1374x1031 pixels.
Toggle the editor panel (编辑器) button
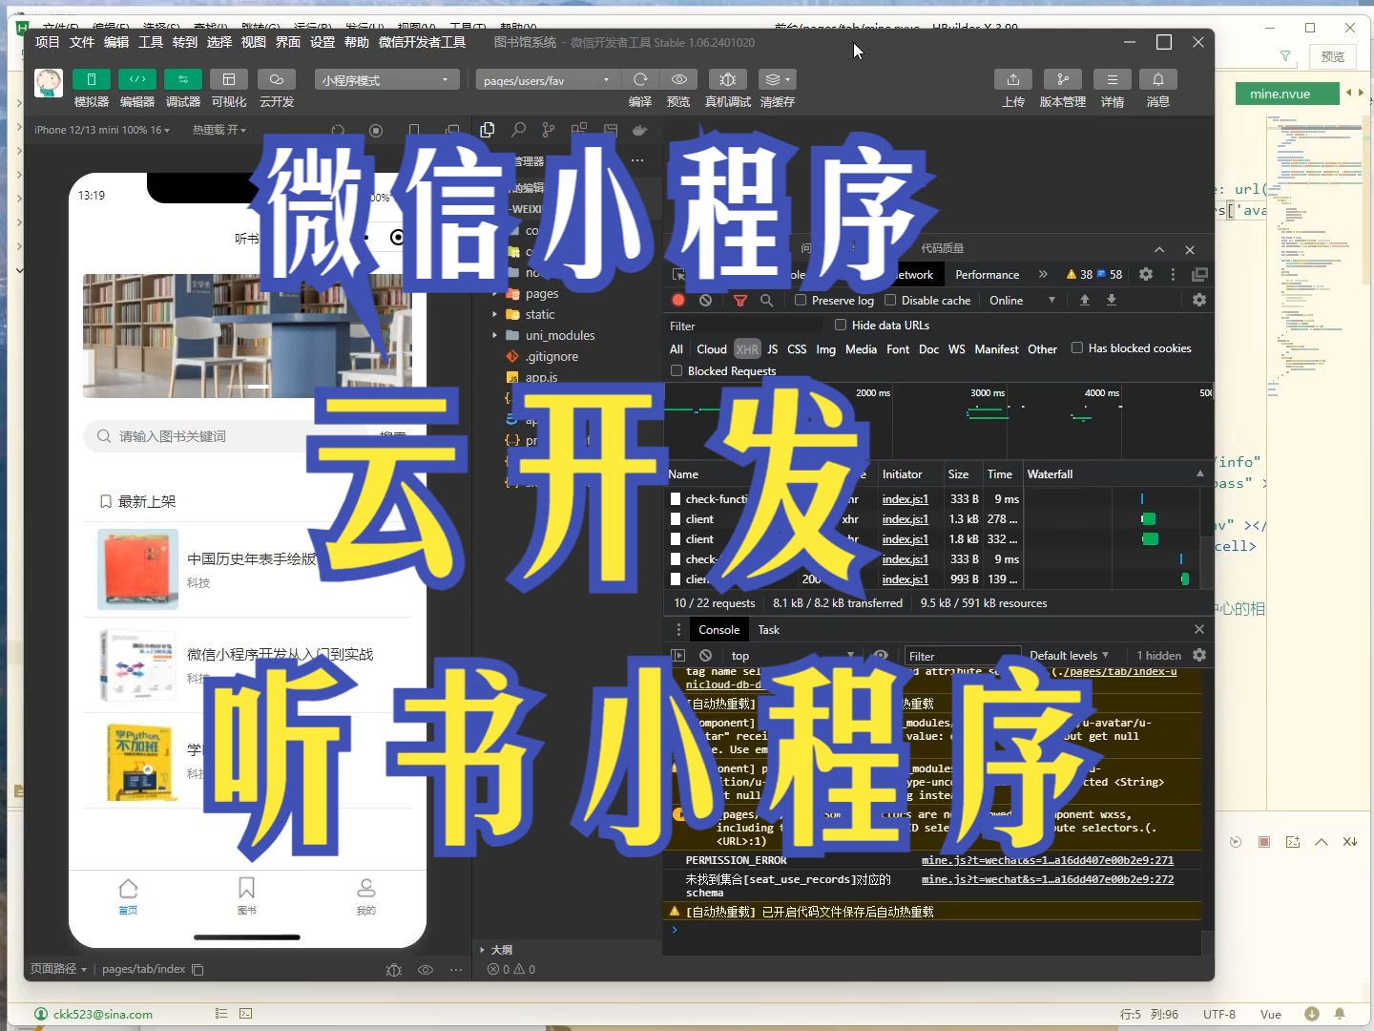point(137,79)
